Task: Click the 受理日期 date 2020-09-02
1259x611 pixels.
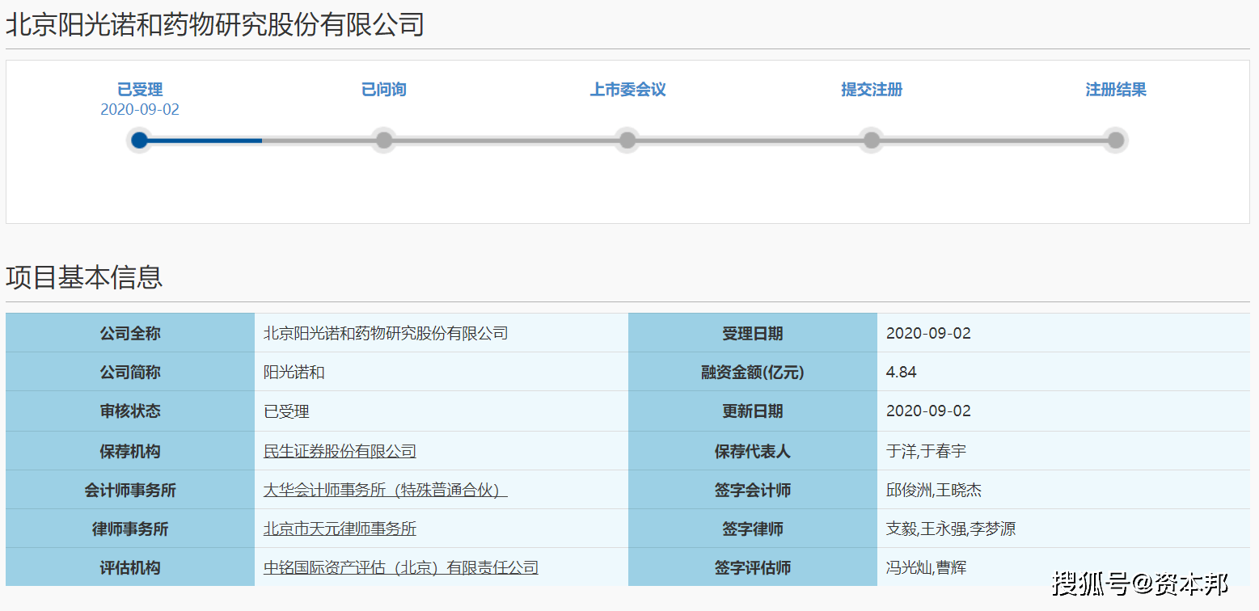Action: 928,332
